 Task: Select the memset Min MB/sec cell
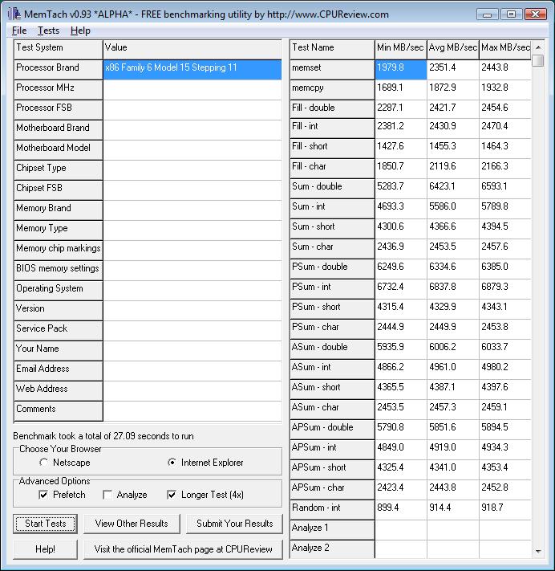tap(400, 68)
